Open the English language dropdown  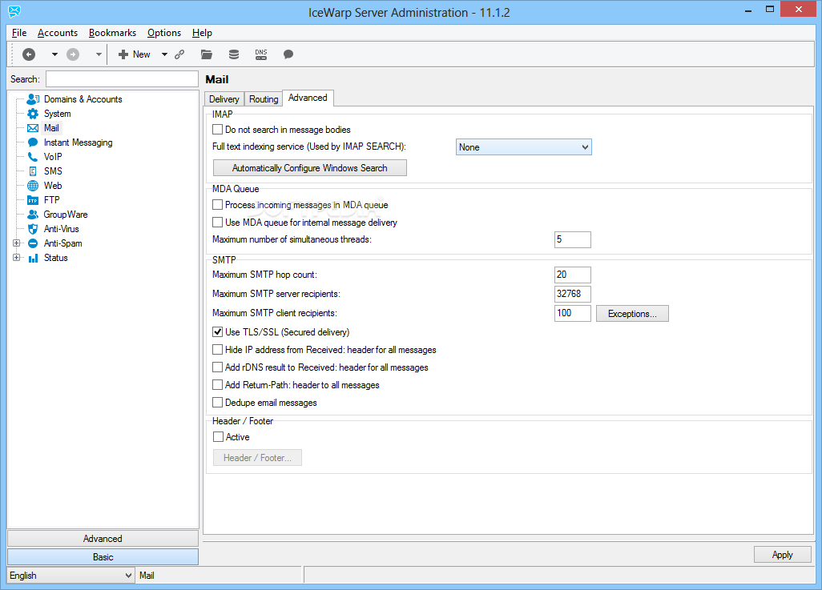pos(71,576)
